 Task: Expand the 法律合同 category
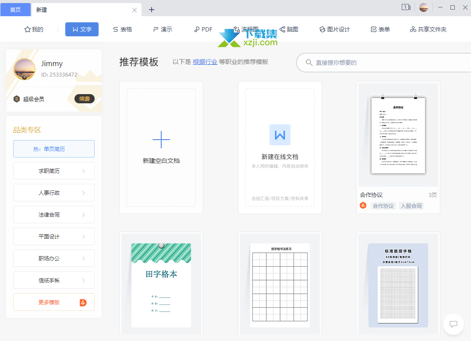(x=54, y=214)
